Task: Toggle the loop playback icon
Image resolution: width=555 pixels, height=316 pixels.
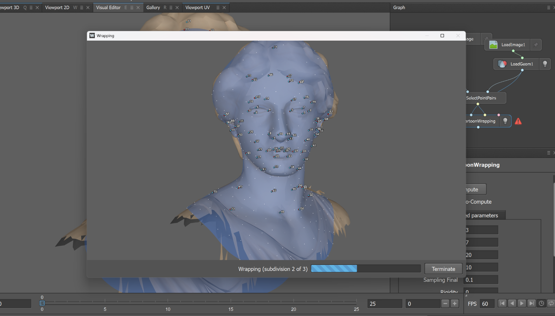Action: coord(551,303)
